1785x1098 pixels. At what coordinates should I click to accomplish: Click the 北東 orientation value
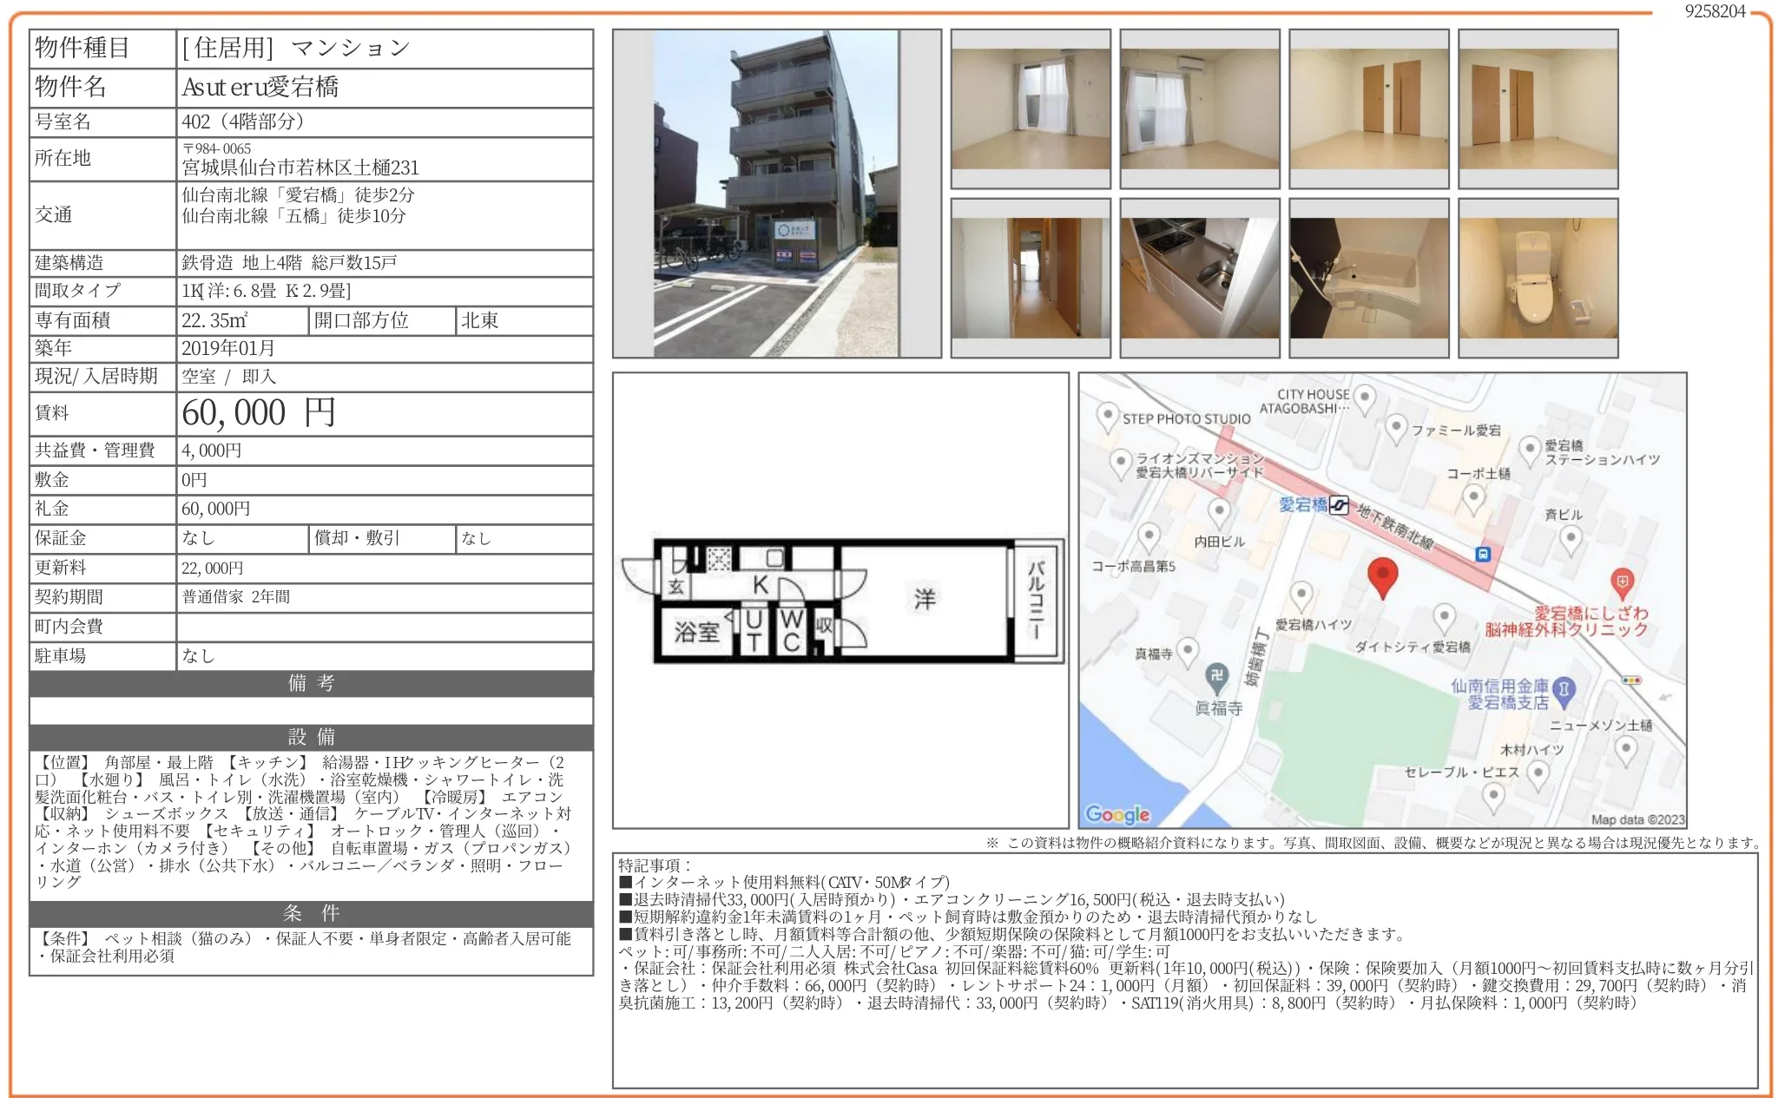tap(480, 320)
